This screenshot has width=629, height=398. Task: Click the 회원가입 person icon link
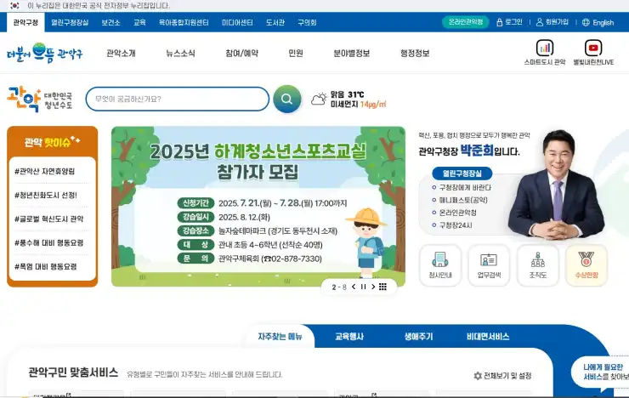[x=552, y=22]
